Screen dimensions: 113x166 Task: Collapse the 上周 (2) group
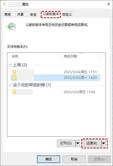click(10, 65)
